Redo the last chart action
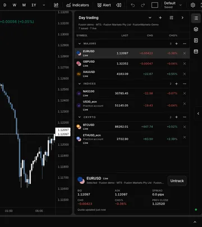The width and height of the screenshot is (202, 227). (x=143, y=5)
